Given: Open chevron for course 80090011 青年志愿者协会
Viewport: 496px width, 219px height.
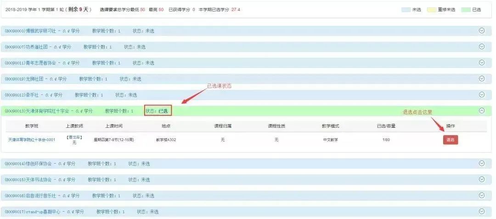Looking at the screenshot, I should (482, 62).
